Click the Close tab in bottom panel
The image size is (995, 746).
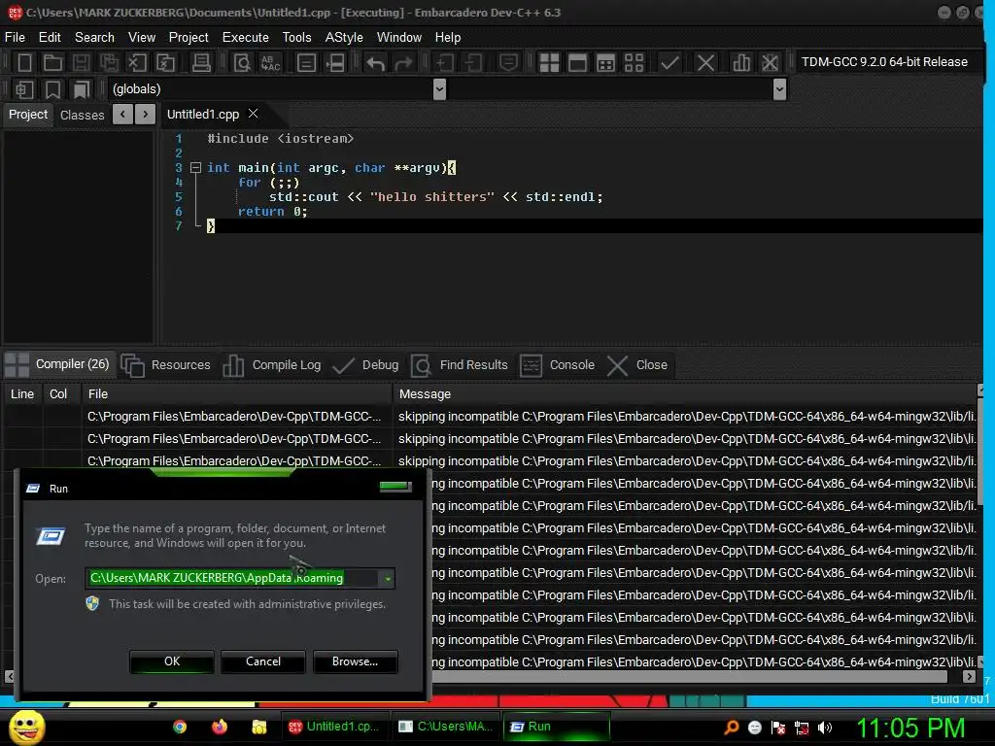637,365
